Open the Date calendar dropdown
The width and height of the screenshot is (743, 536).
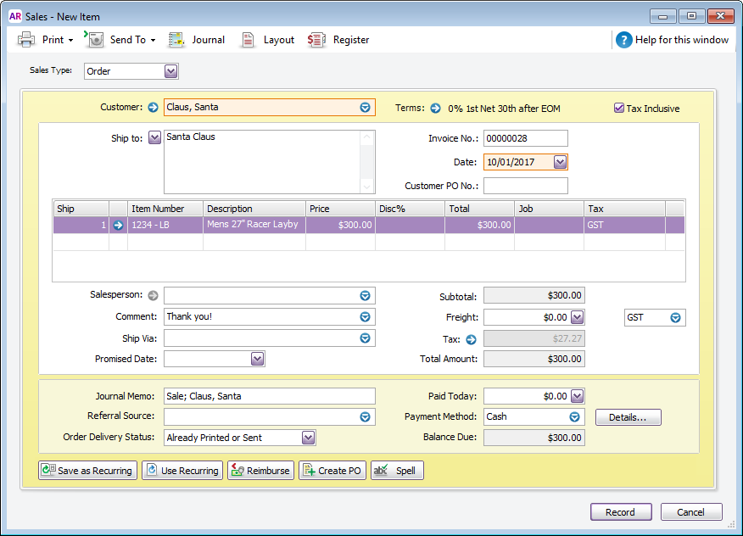tap(560, 162)
